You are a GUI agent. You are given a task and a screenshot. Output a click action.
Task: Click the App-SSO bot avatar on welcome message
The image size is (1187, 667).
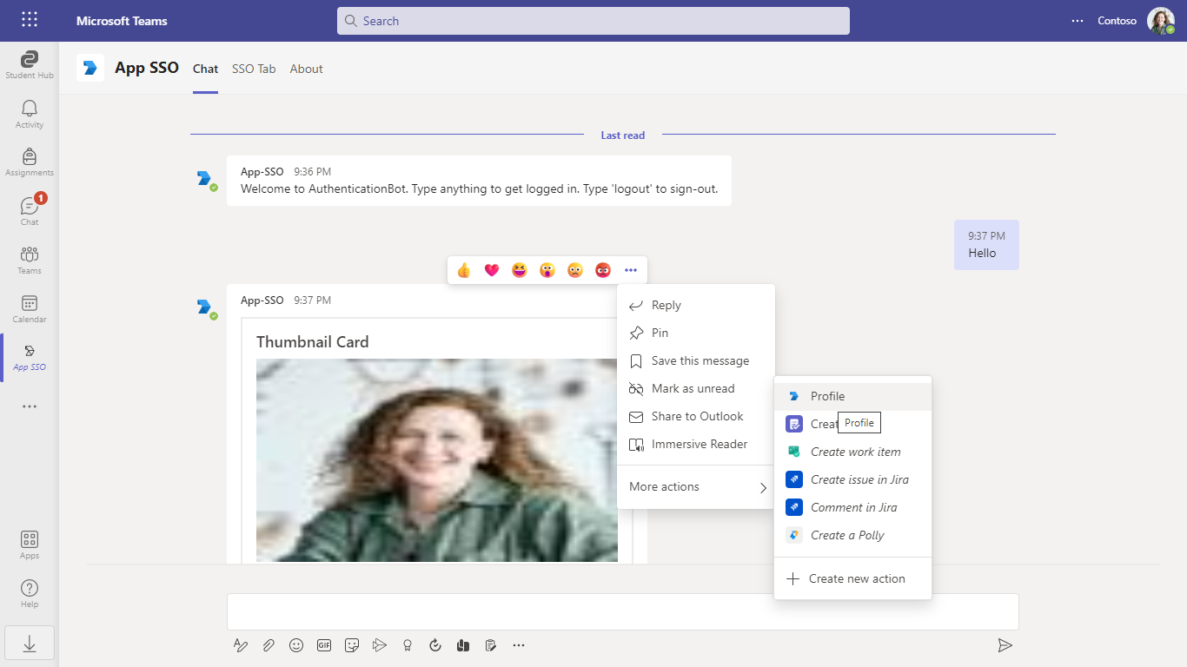pyautogui.click(x=204, y=178)
